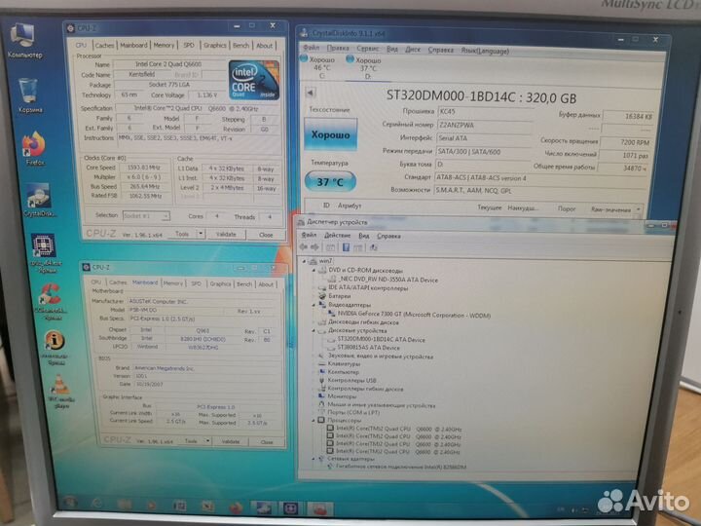Open the cpuz_x64 desktop shortcut
Viewport: 701px width, 526px height.
click(45, 252)
